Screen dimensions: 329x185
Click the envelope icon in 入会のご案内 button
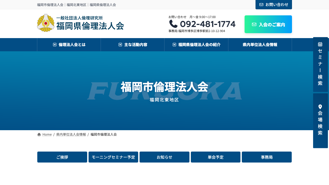pos(254,24)
